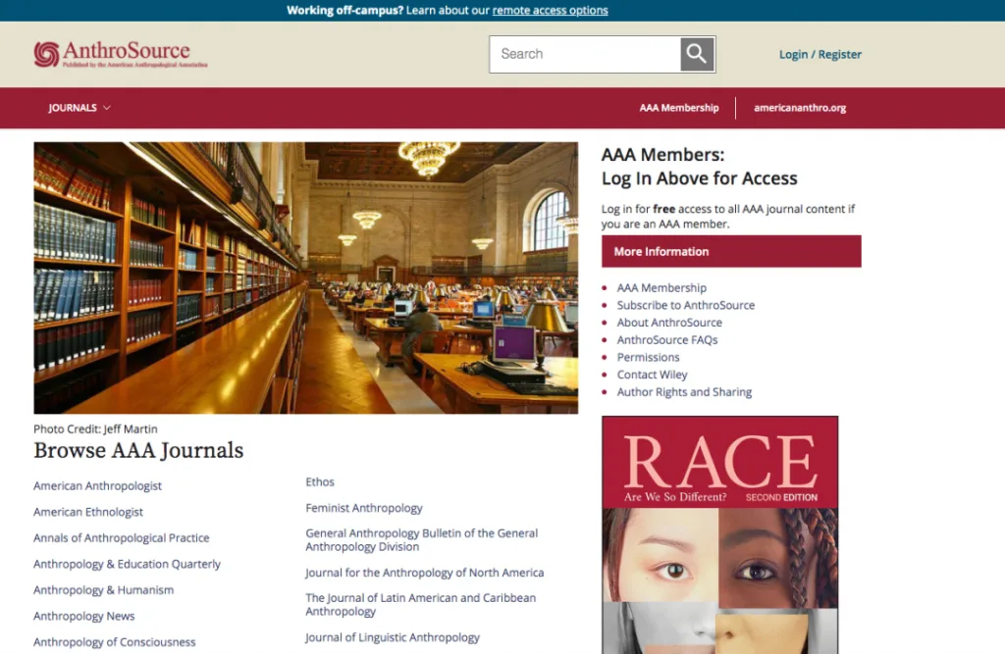Follow the remote access options link

[x=550, y=10]
